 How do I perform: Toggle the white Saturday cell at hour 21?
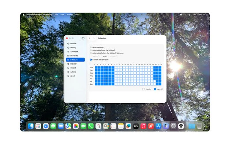pyautogui.click(x=154, y=82)
